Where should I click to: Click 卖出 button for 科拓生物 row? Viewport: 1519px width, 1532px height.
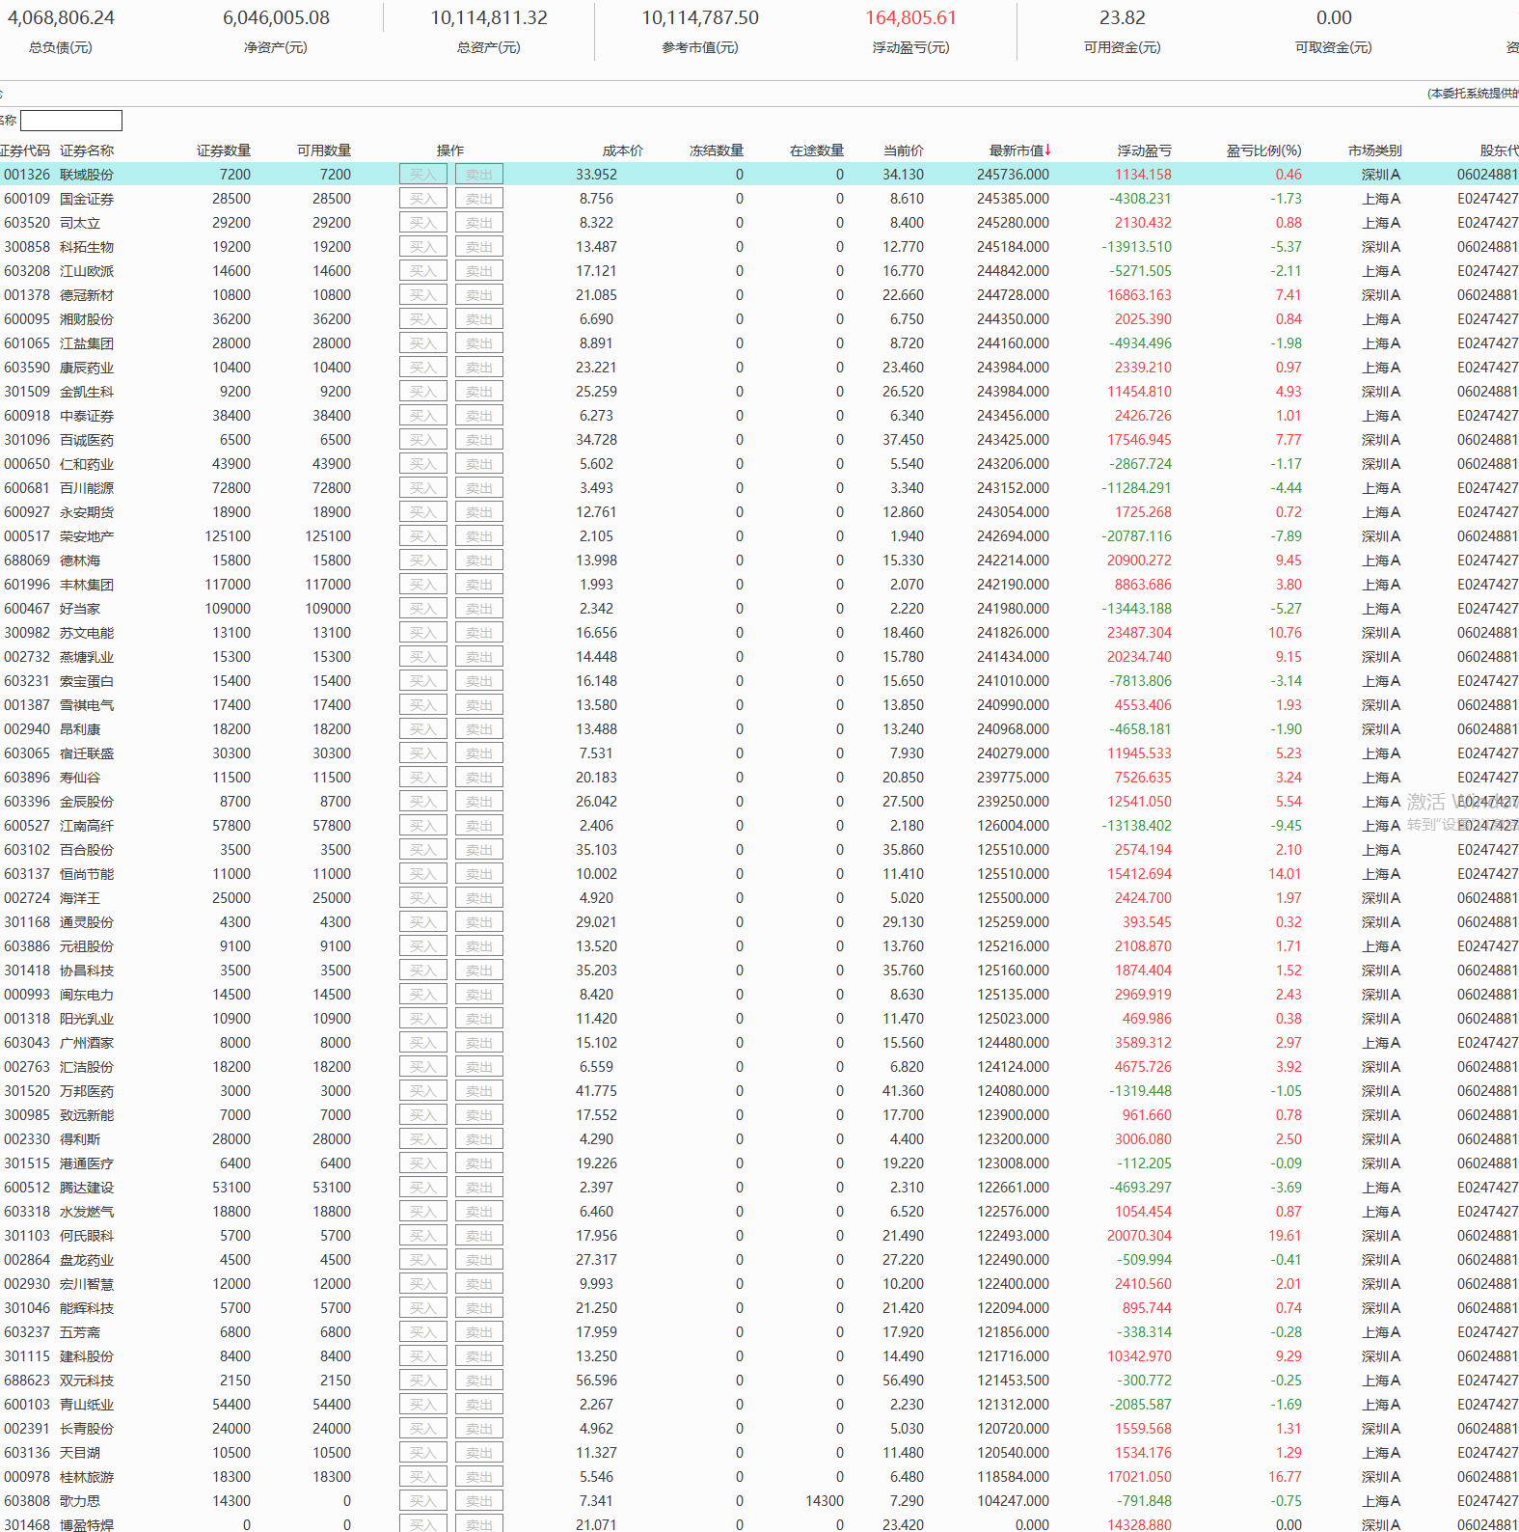click(x=479, y=247)
